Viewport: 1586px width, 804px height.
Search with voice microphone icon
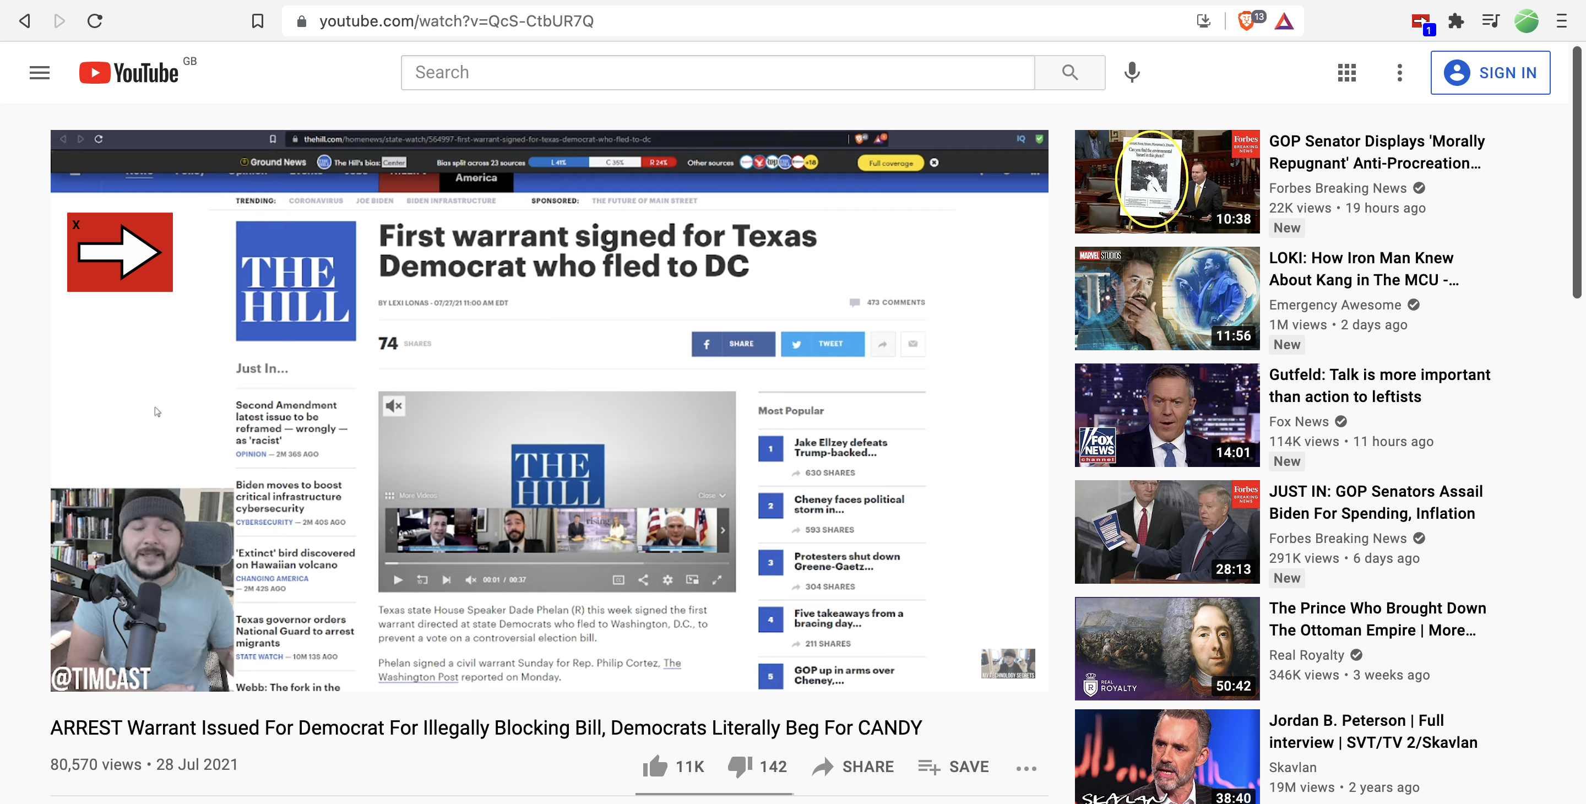click(x=1132, y=73)
